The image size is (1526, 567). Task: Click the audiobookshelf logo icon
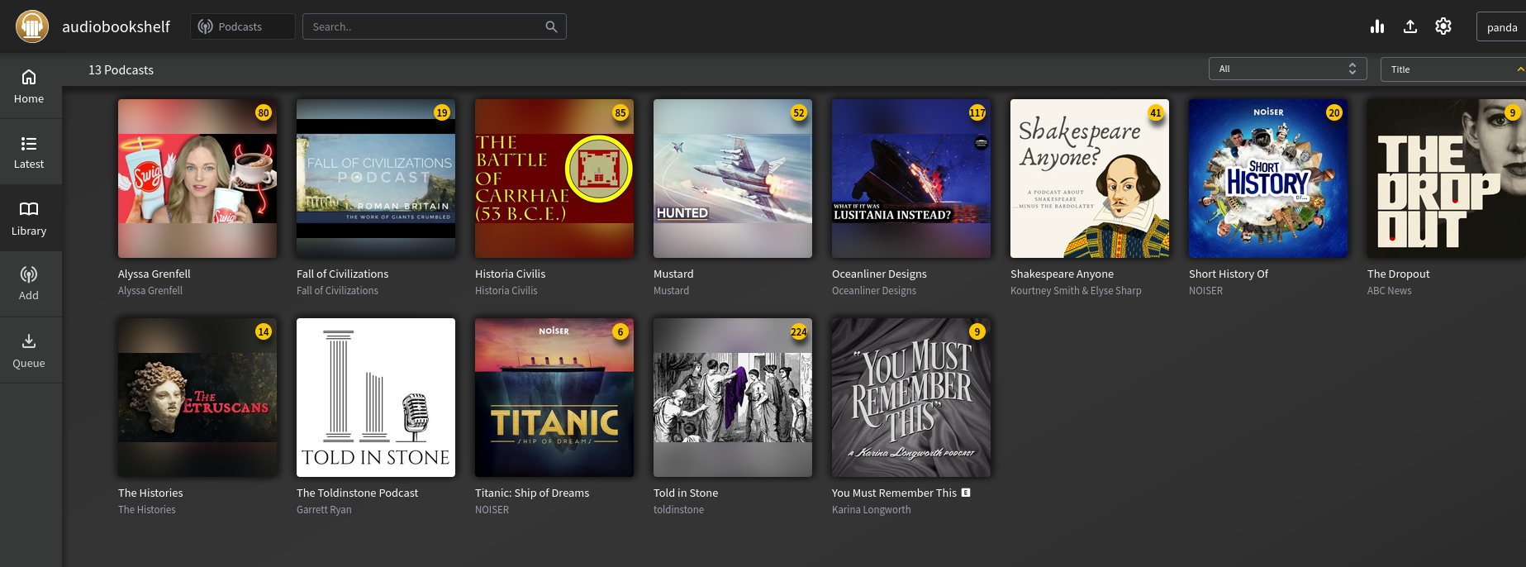pos(32,26)
